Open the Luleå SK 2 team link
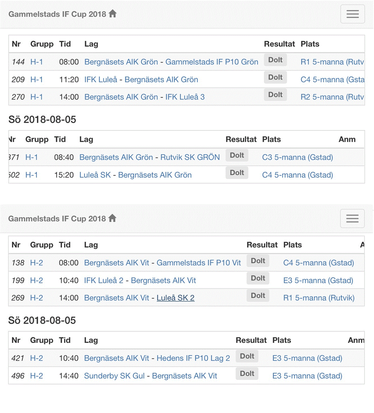Screen dimensions: 374x413 point(175,298)
